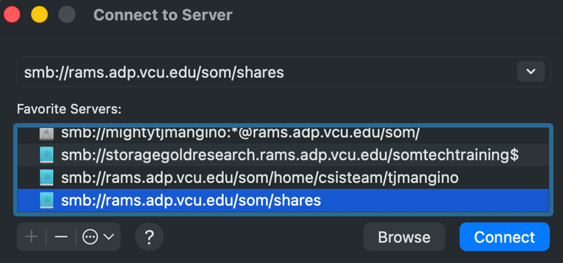Click the globe icon beside the csisteam/tjmangino entry

(x=46, y=177)
